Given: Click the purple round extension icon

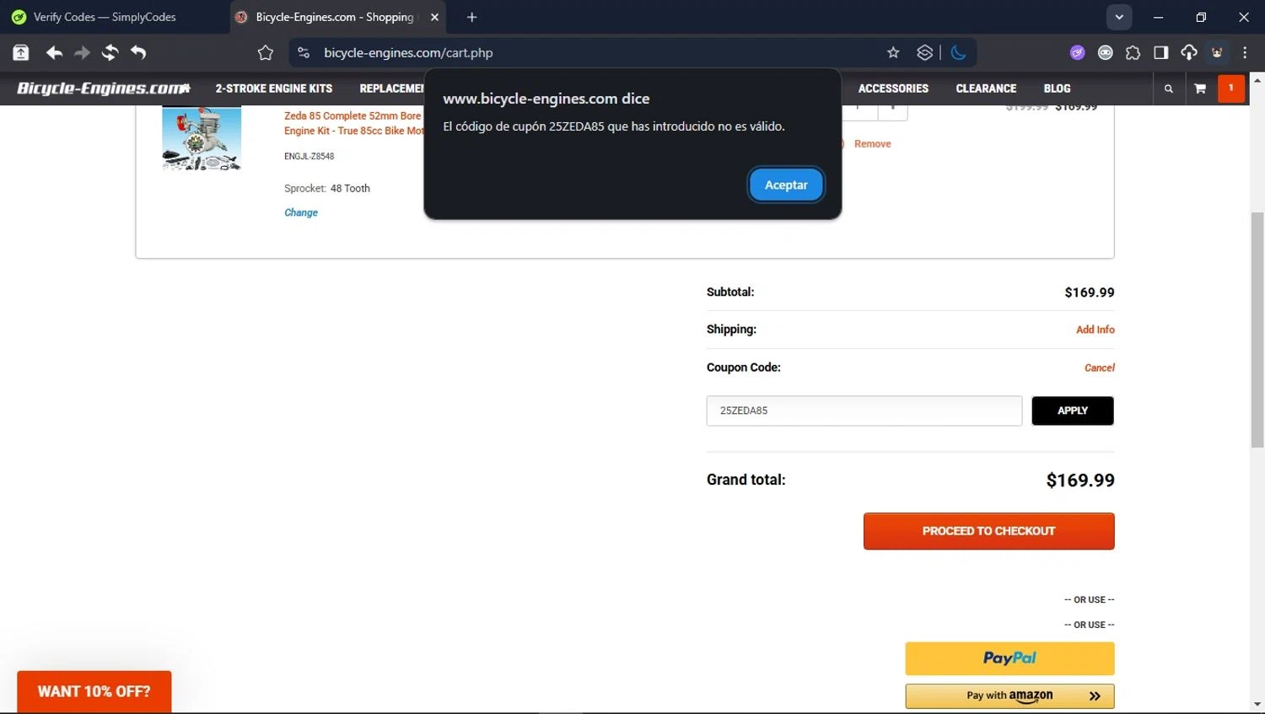Looking at the screenshot, I should point(1077,52).
